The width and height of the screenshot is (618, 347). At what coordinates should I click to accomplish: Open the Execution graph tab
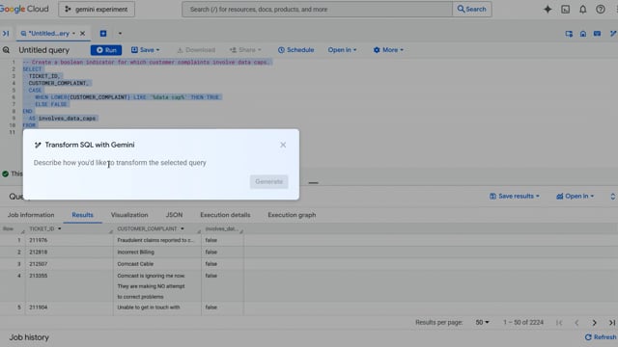[292, 215]
